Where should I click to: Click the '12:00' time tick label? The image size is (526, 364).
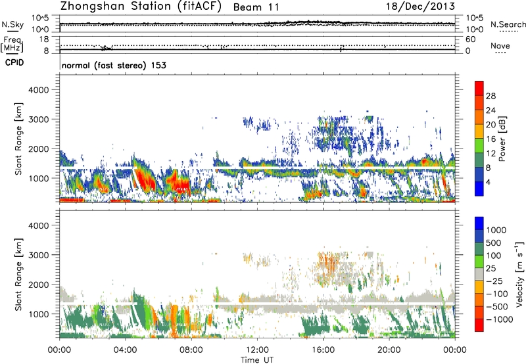click(x=257, y=350)
